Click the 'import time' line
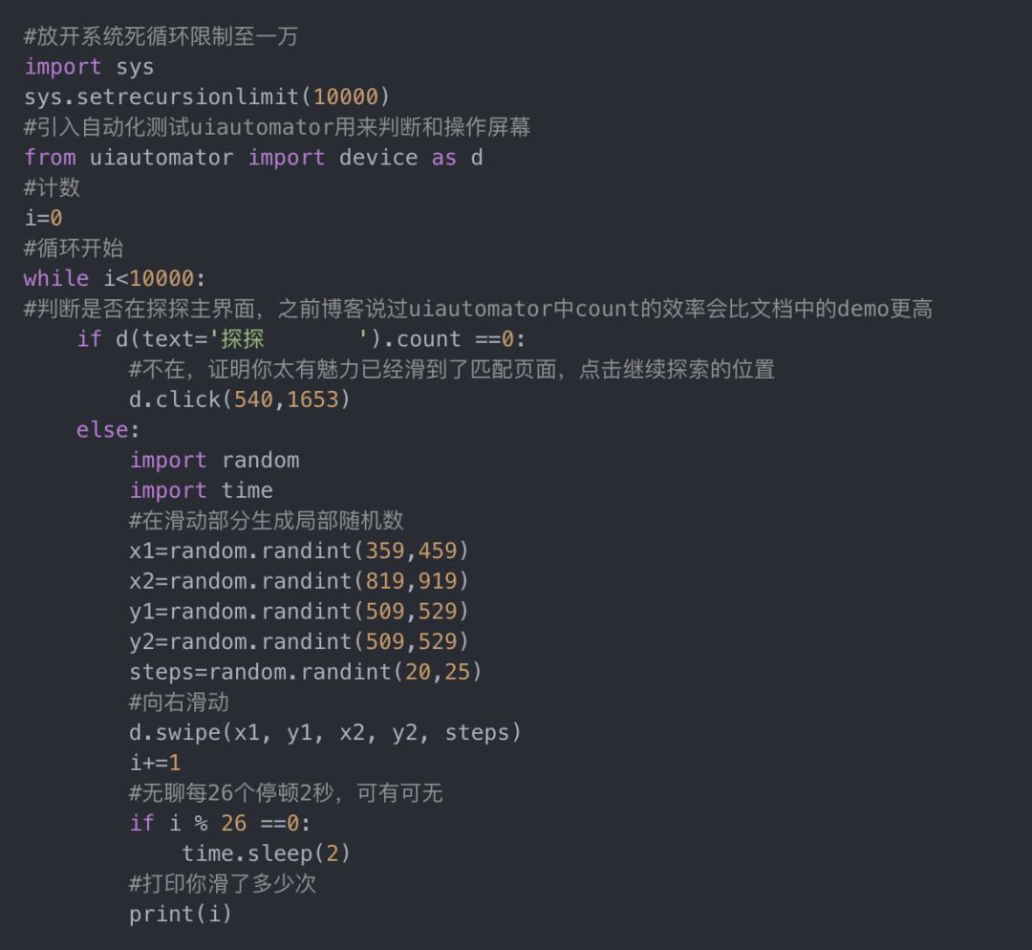This screenshot has width=1032, height=950. [x=201, y=490]
